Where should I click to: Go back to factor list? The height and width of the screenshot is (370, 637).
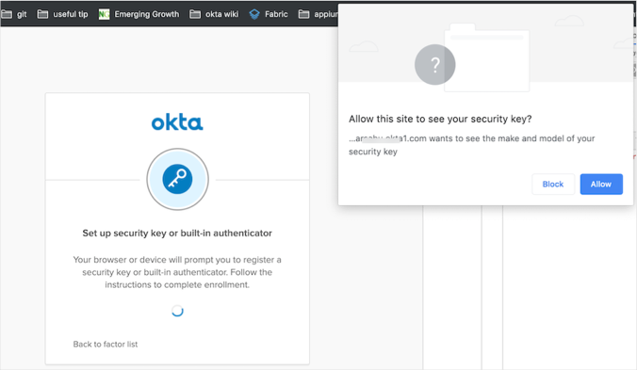tap(106, 344)
